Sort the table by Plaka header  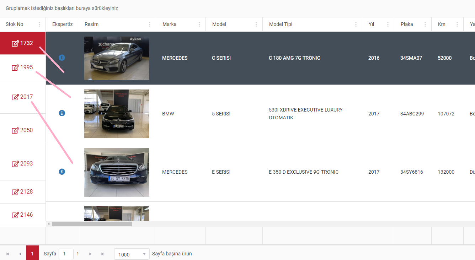click(x=407, y=25)
